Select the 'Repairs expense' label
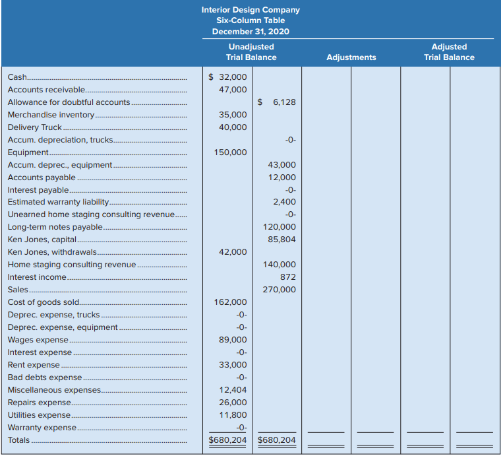This screenshot has width=503, height=456. 40,402
